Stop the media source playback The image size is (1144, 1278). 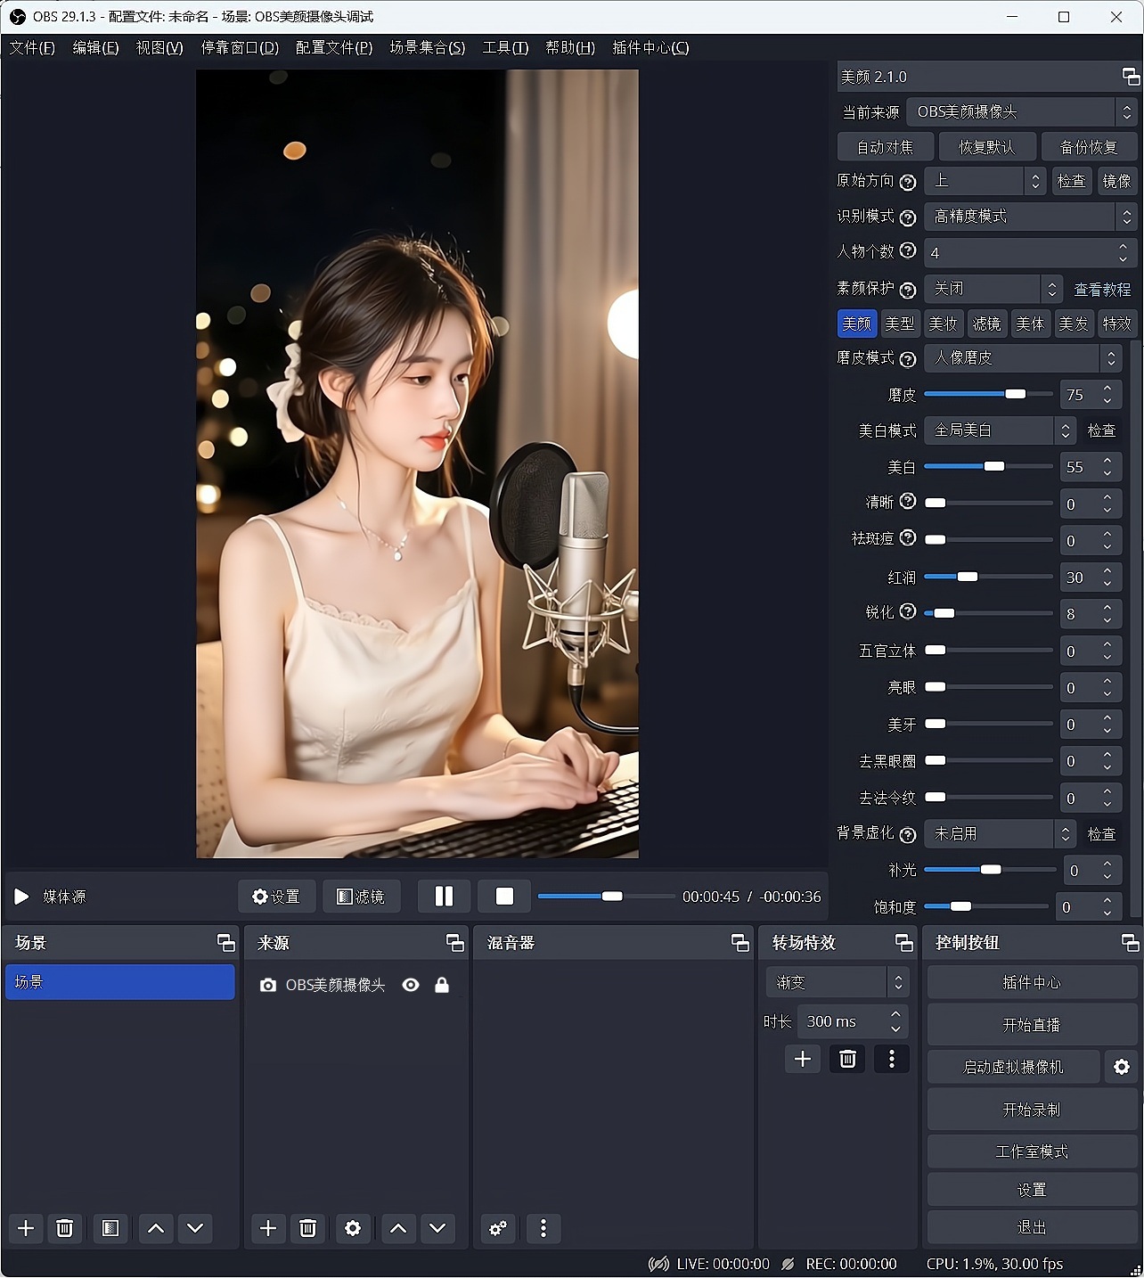pos(504,897)
